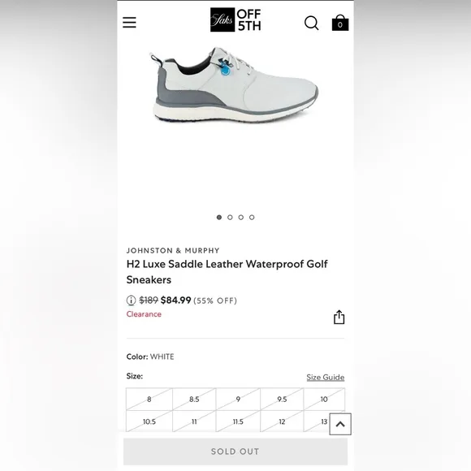Choose size 8 option
The width and height of the screenshot is (471, 471).
(x=149, y=400)
